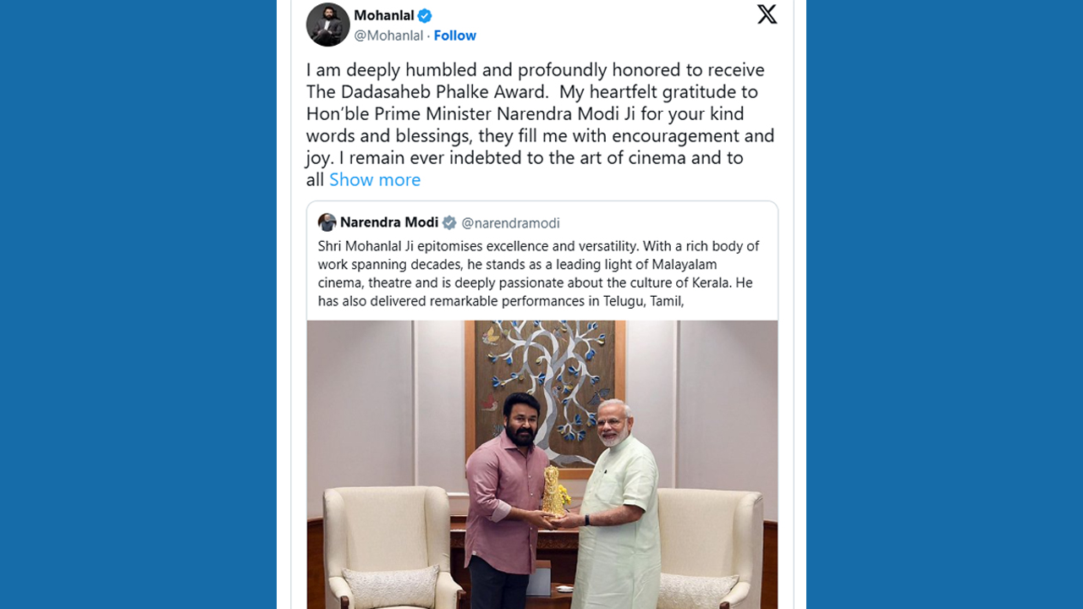Click the verified badge next to Narendra Modi

[x=449, y=222]
